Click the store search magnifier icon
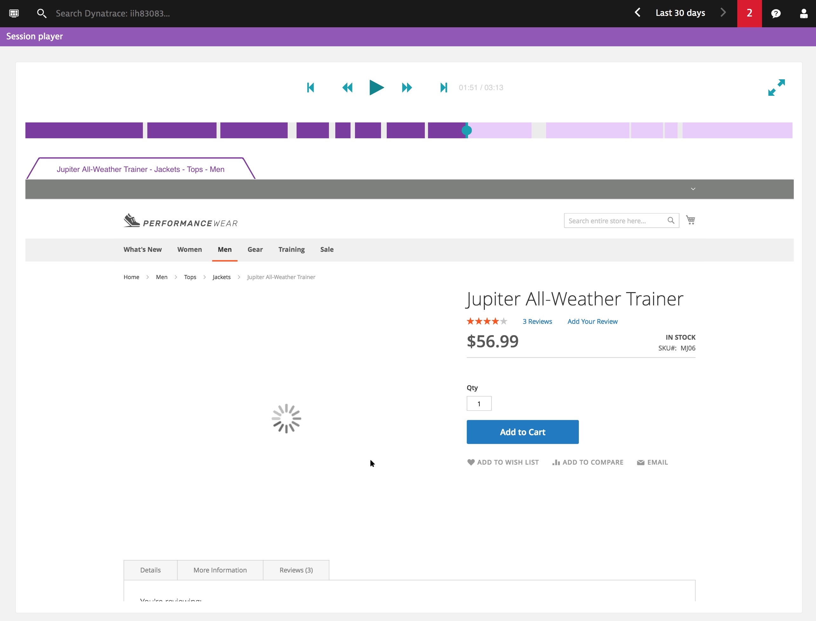 pos(671,221)
